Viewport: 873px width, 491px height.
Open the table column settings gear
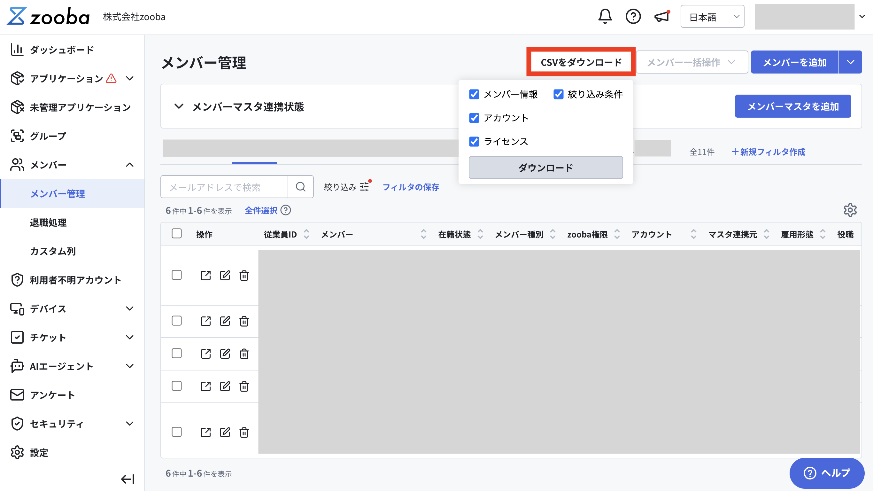tap(850, 210)
